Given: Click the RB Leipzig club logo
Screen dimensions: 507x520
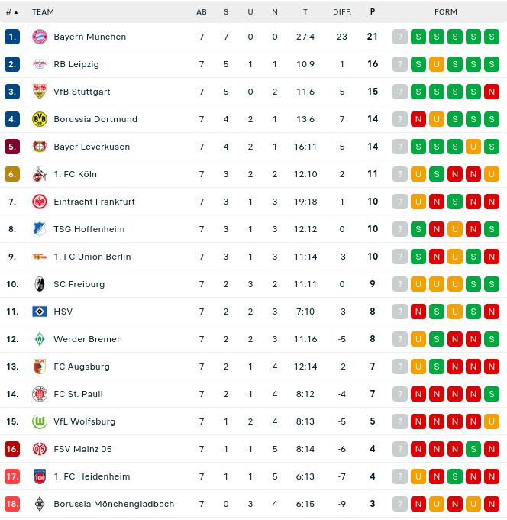Looking at the screenshot, I should point(40,64).
